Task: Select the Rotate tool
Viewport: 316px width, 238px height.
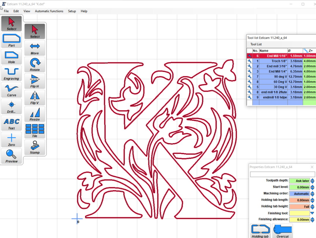Action: tap(35, 64)
